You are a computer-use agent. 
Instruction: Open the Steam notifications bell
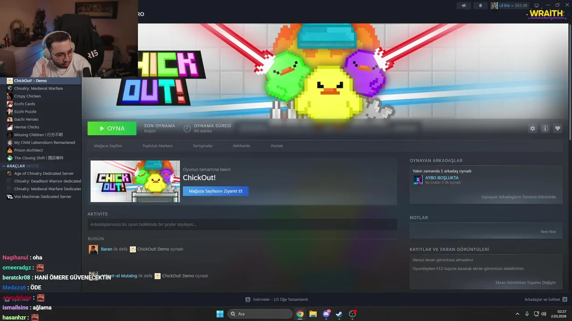(x=480, y=5)
